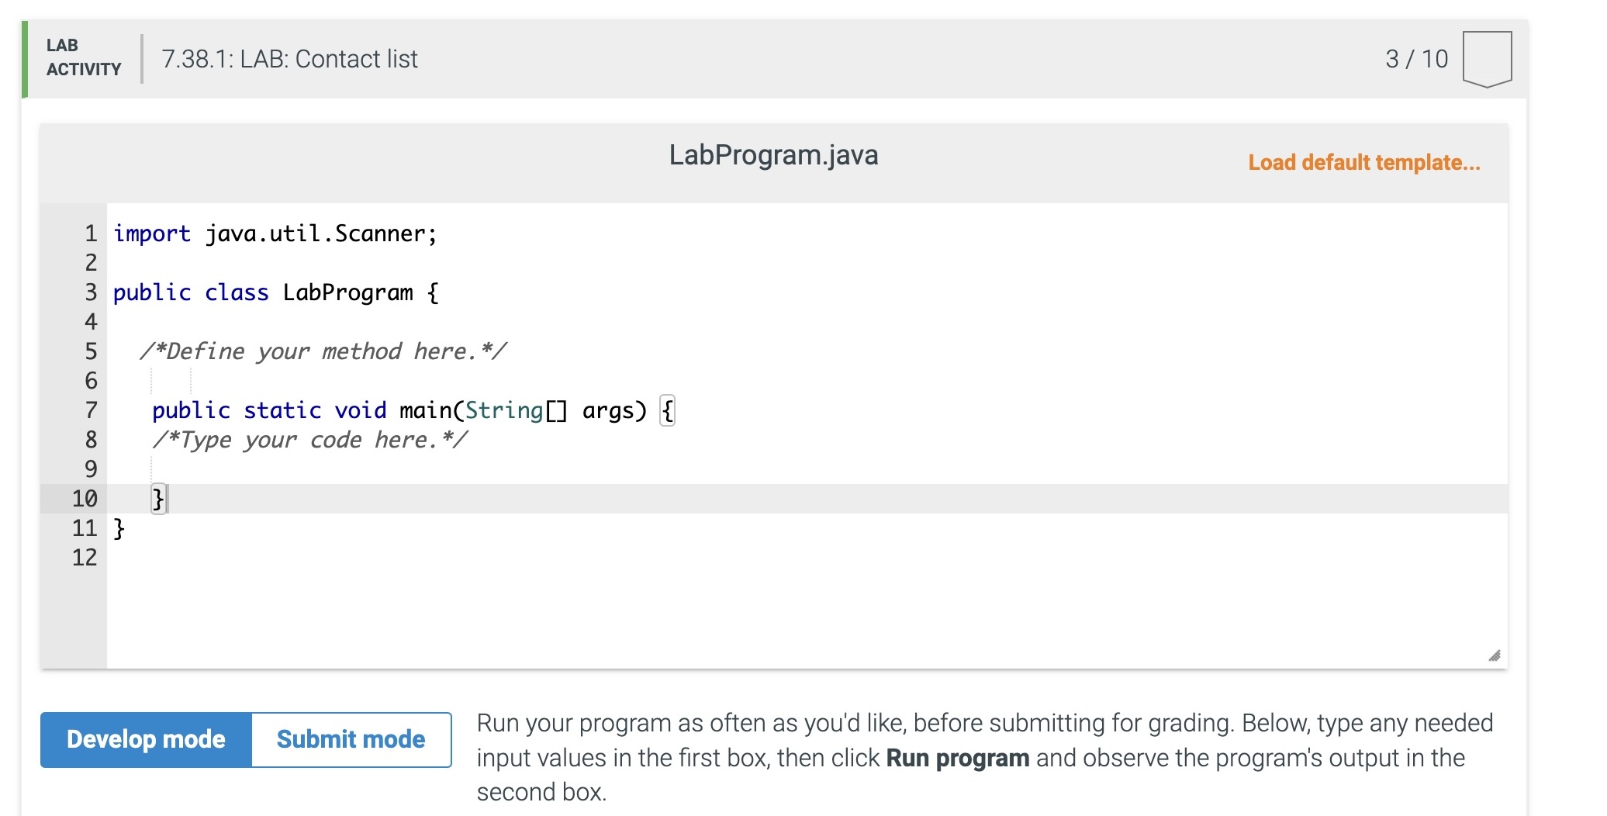1607x816 pixels.
Task: Open Load default template link
Action: 1364,163
